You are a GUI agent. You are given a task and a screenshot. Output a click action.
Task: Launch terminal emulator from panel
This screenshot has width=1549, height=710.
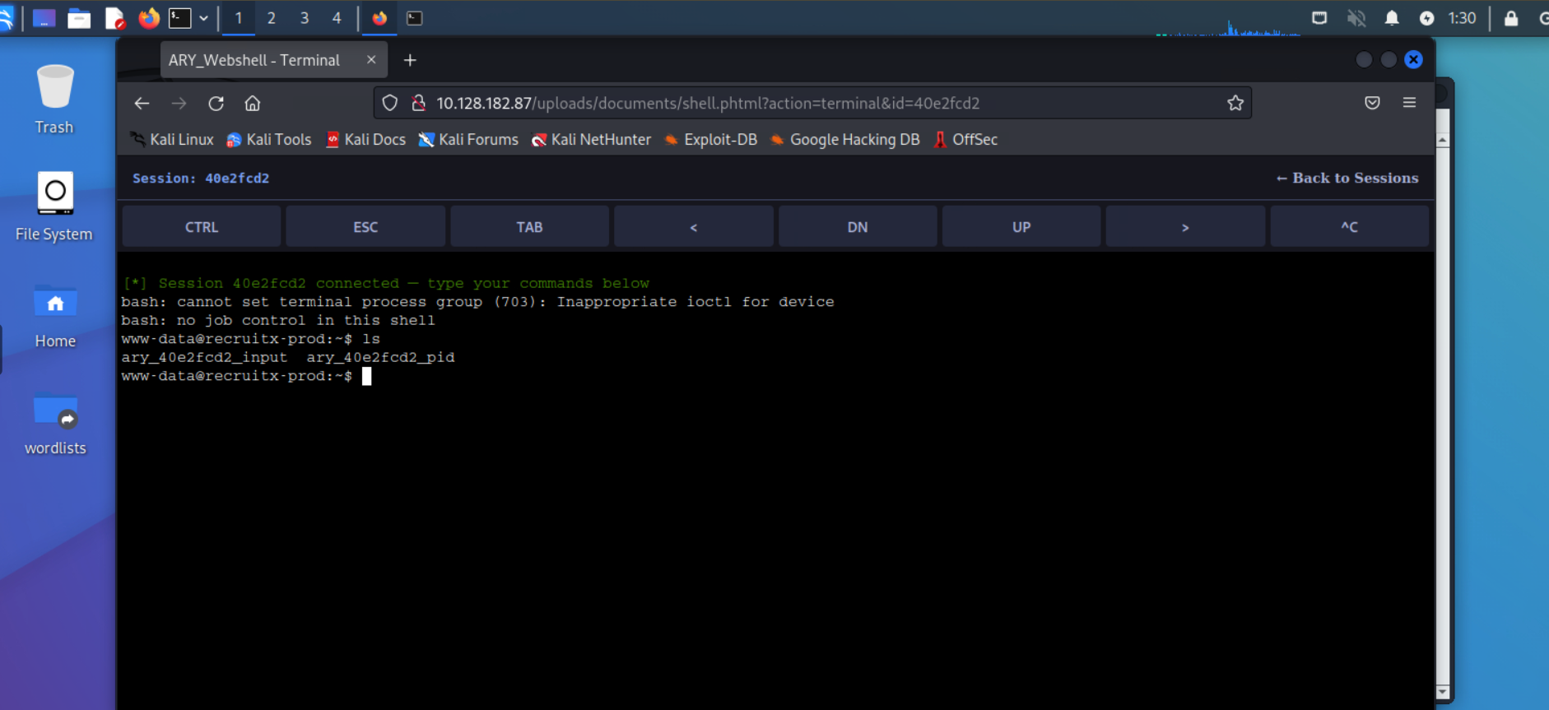coord(180,18)
